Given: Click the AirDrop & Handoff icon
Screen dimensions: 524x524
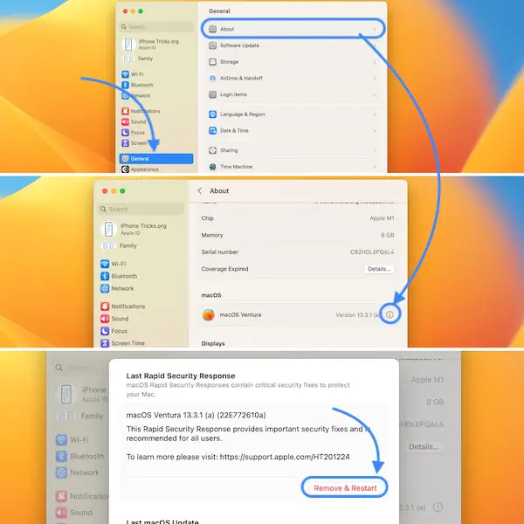Looking at the screenshot, I should coord(212,78).
